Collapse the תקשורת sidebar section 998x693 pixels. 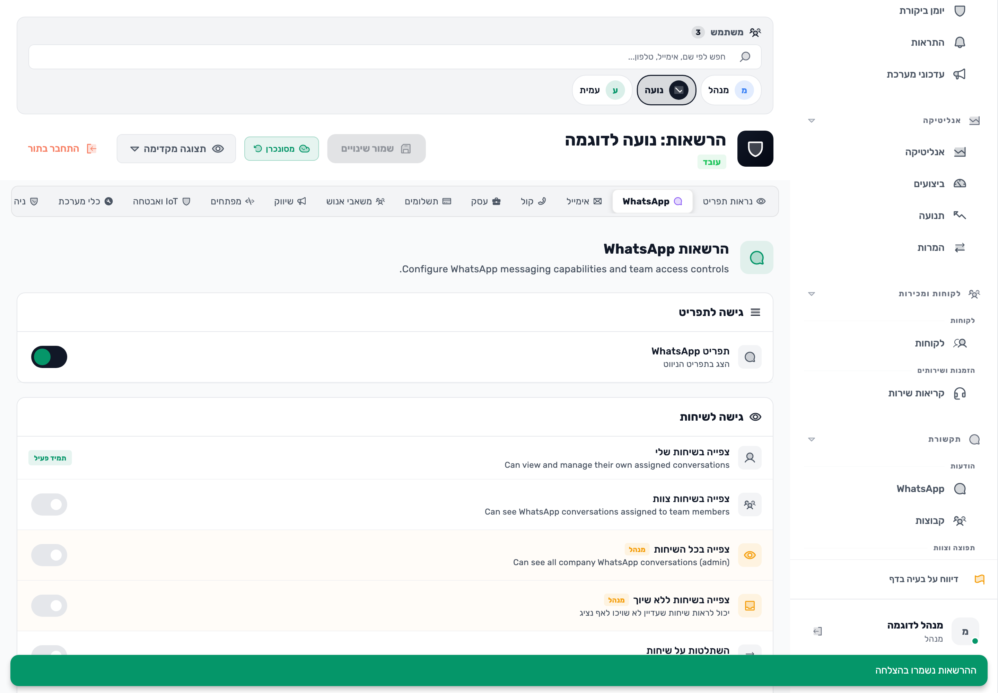click(x=811, y=439)
